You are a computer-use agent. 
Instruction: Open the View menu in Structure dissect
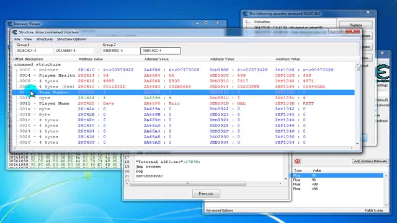(x=28, y=39)
